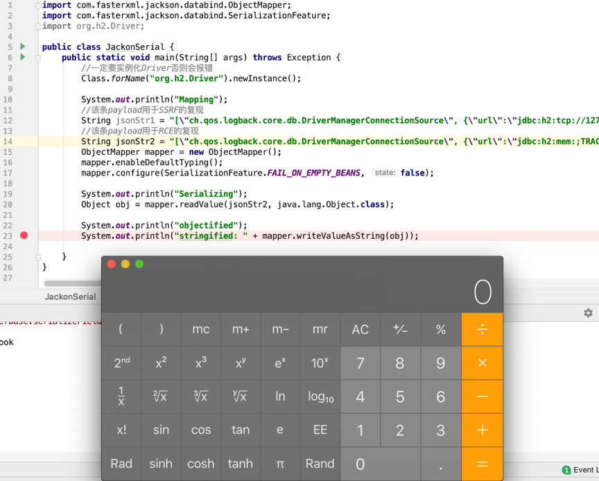Click the x squared key
599x481 pixels.
coord(162,363)
